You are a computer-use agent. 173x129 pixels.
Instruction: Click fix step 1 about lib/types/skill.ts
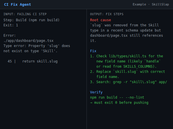[127, 61]
